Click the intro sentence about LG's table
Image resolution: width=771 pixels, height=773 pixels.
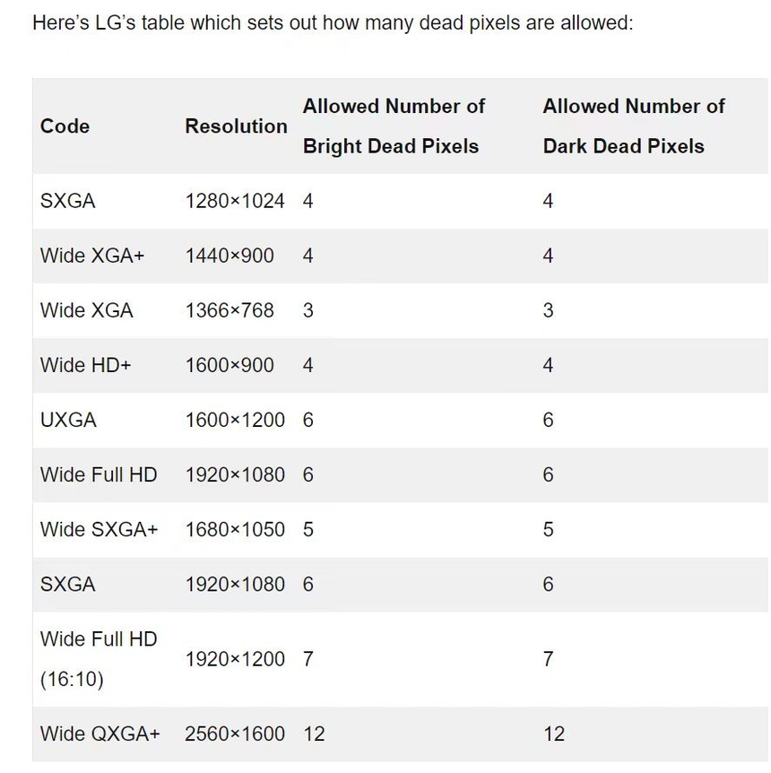[x=333, y=22]
